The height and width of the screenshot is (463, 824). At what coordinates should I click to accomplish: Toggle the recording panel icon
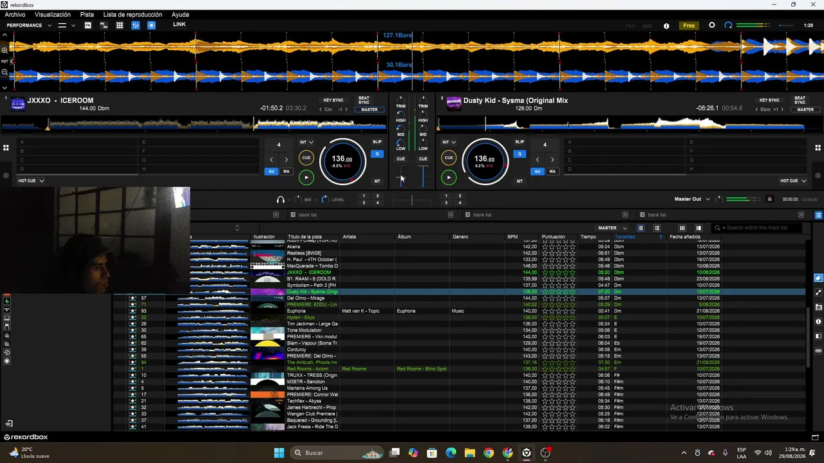click(x=151, y=25)
